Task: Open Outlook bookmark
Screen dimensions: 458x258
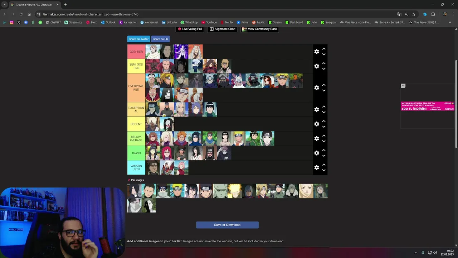Action: coord(108,22)
